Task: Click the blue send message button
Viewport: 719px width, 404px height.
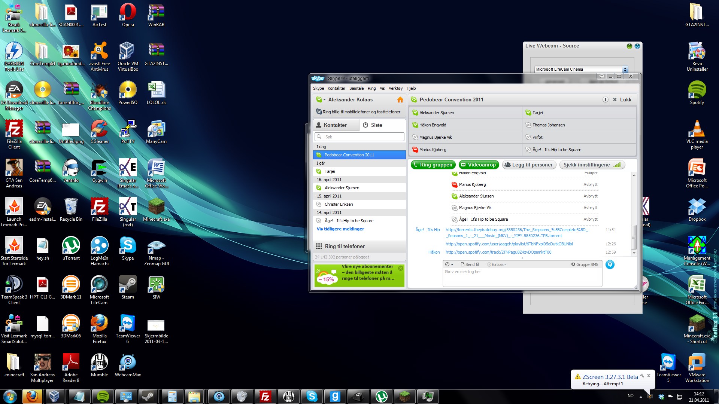Action: [x=610, y=264]
